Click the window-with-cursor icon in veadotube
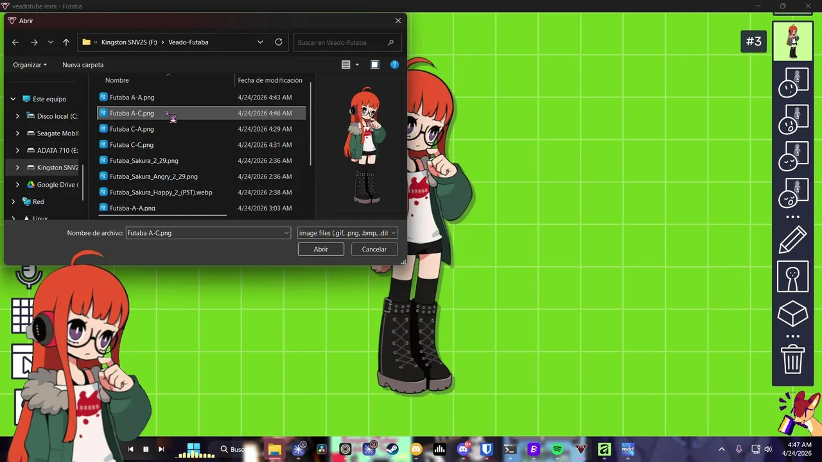Screen dimensions: 822x462 [22, 363]
